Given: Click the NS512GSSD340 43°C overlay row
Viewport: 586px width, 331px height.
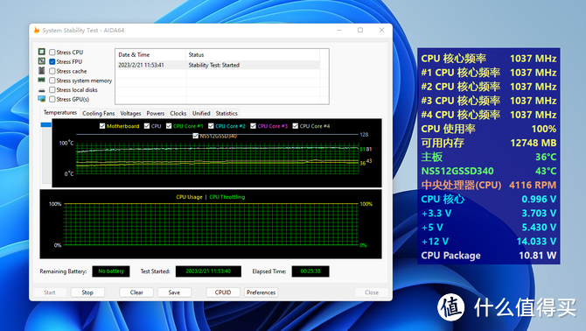Looking at the screenshot, I should pos(488,172).
